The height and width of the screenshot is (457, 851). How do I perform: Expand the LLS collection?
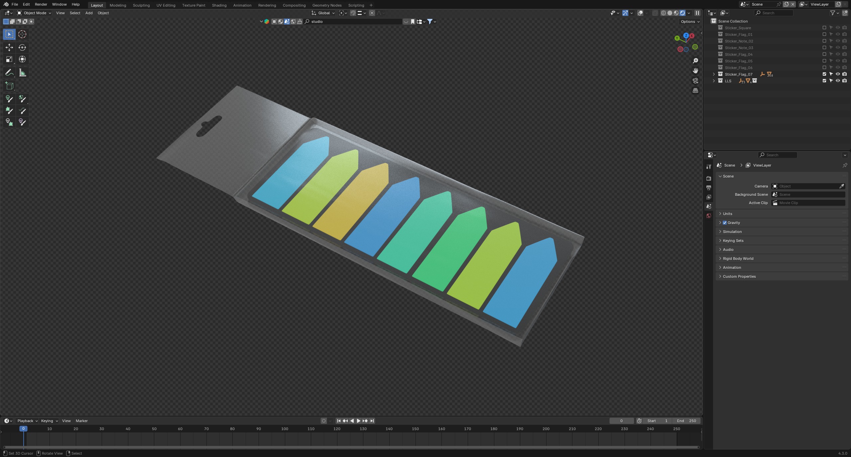[714, 81]
